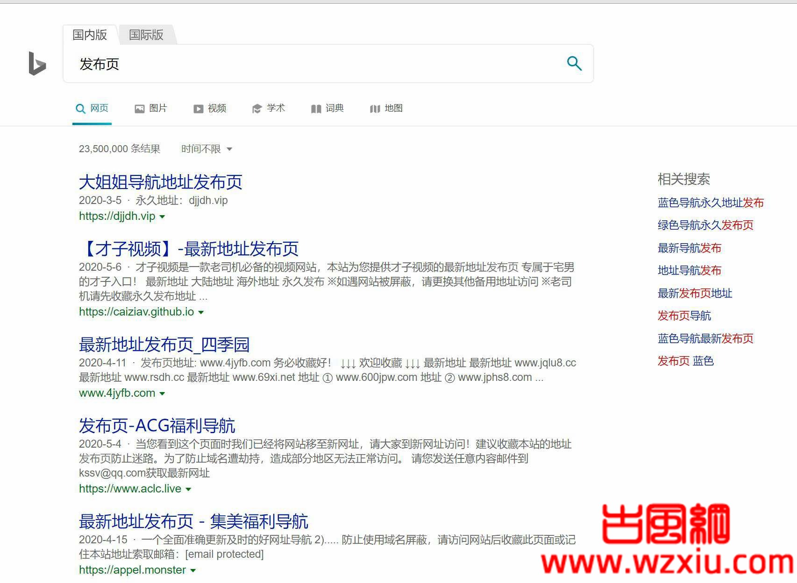Open related search 绿色导航永久发布页

[x=705, y=225]
